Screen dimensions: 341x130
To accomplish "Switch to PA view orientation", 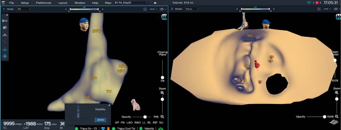I will (123, 123).
